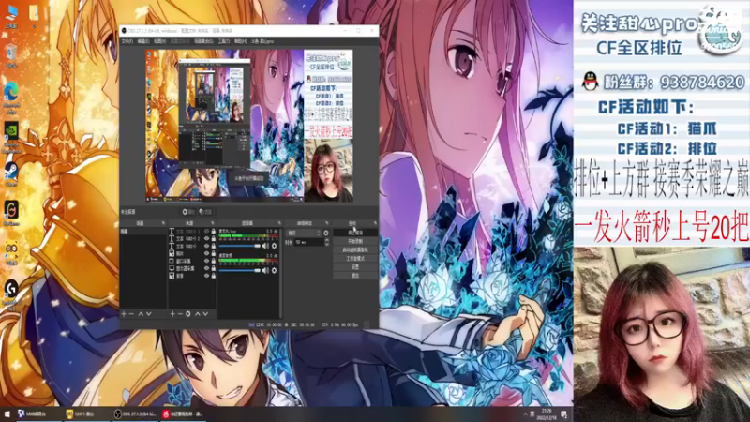This screenshot has height=422, width=750.
Task: Open the Edit menu in OBS
Action: pyautogui.click(x=143, y=41)
